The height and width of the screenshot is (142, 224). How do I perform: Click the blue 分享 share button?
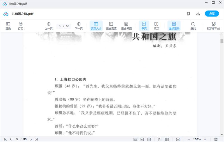click(212, 14)
